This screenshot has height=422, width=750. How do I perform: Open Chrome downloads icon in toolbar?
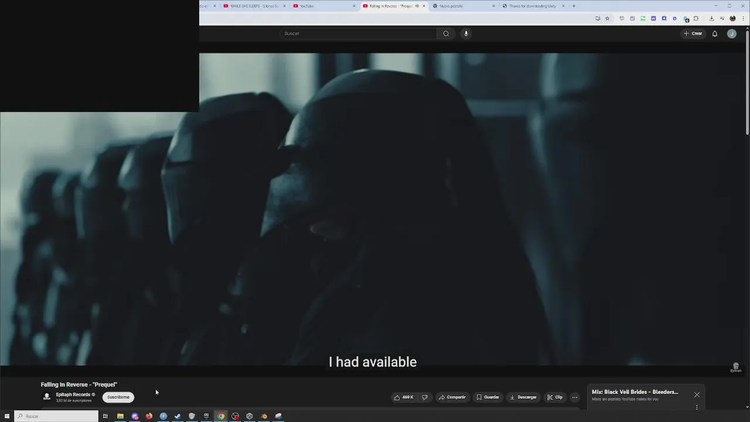tap(711, 18)
